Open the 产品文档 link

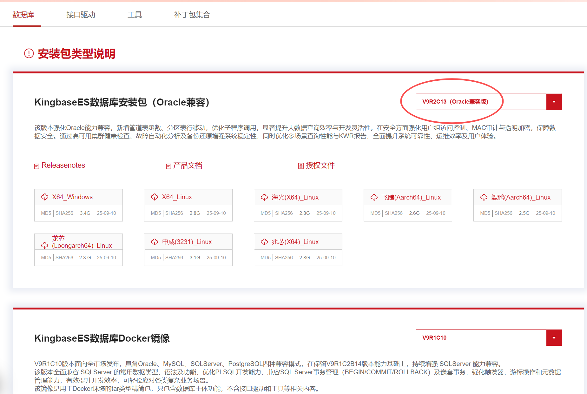tap(188, 165)
